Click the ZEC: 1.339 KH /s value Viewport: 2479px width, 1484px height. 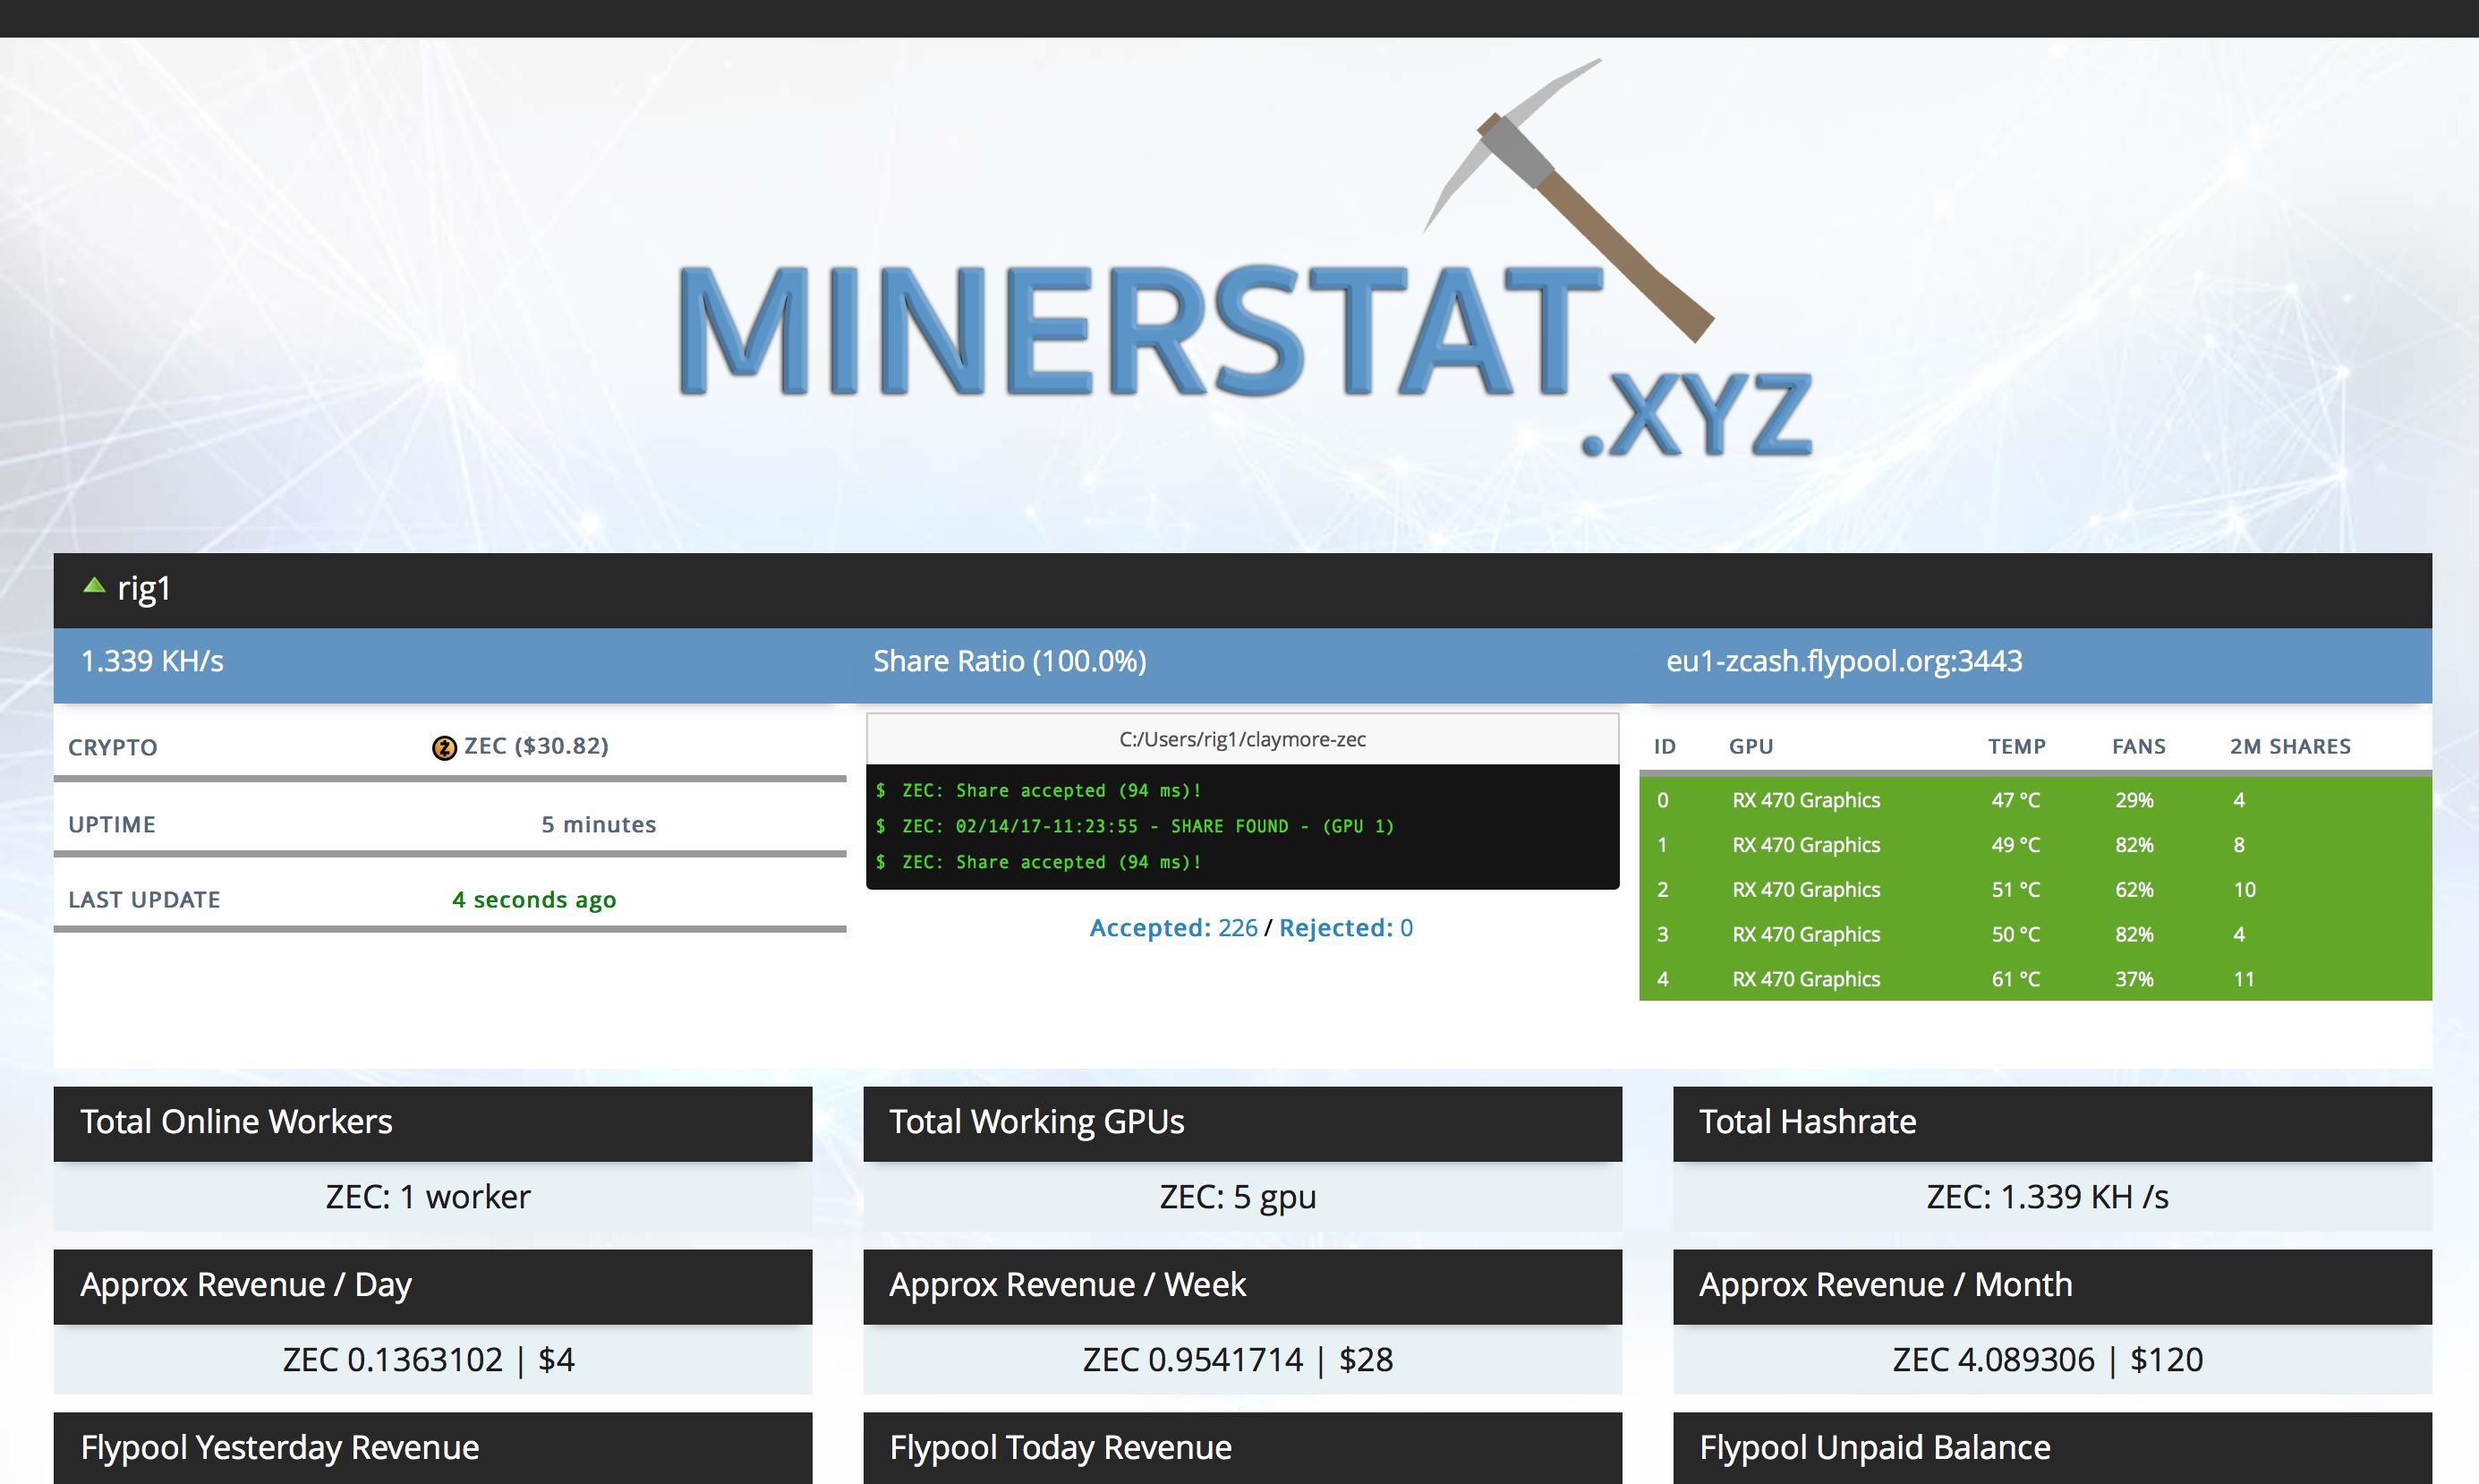(2047, 1197)
